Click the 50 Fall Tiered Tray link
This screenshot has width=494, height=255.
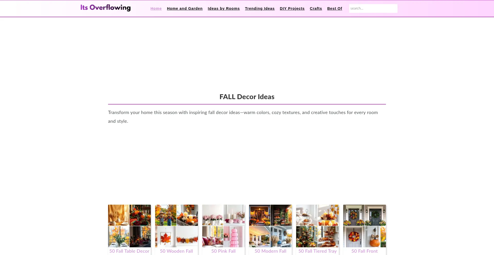tap(317, 251)
